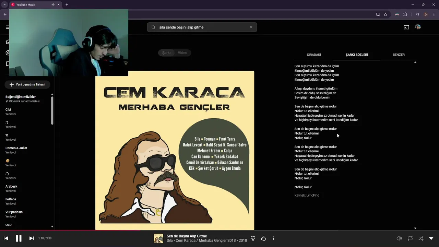This screenshot has height=247, width=439.
Task: Clear the search field text
Action: point(251,27)
